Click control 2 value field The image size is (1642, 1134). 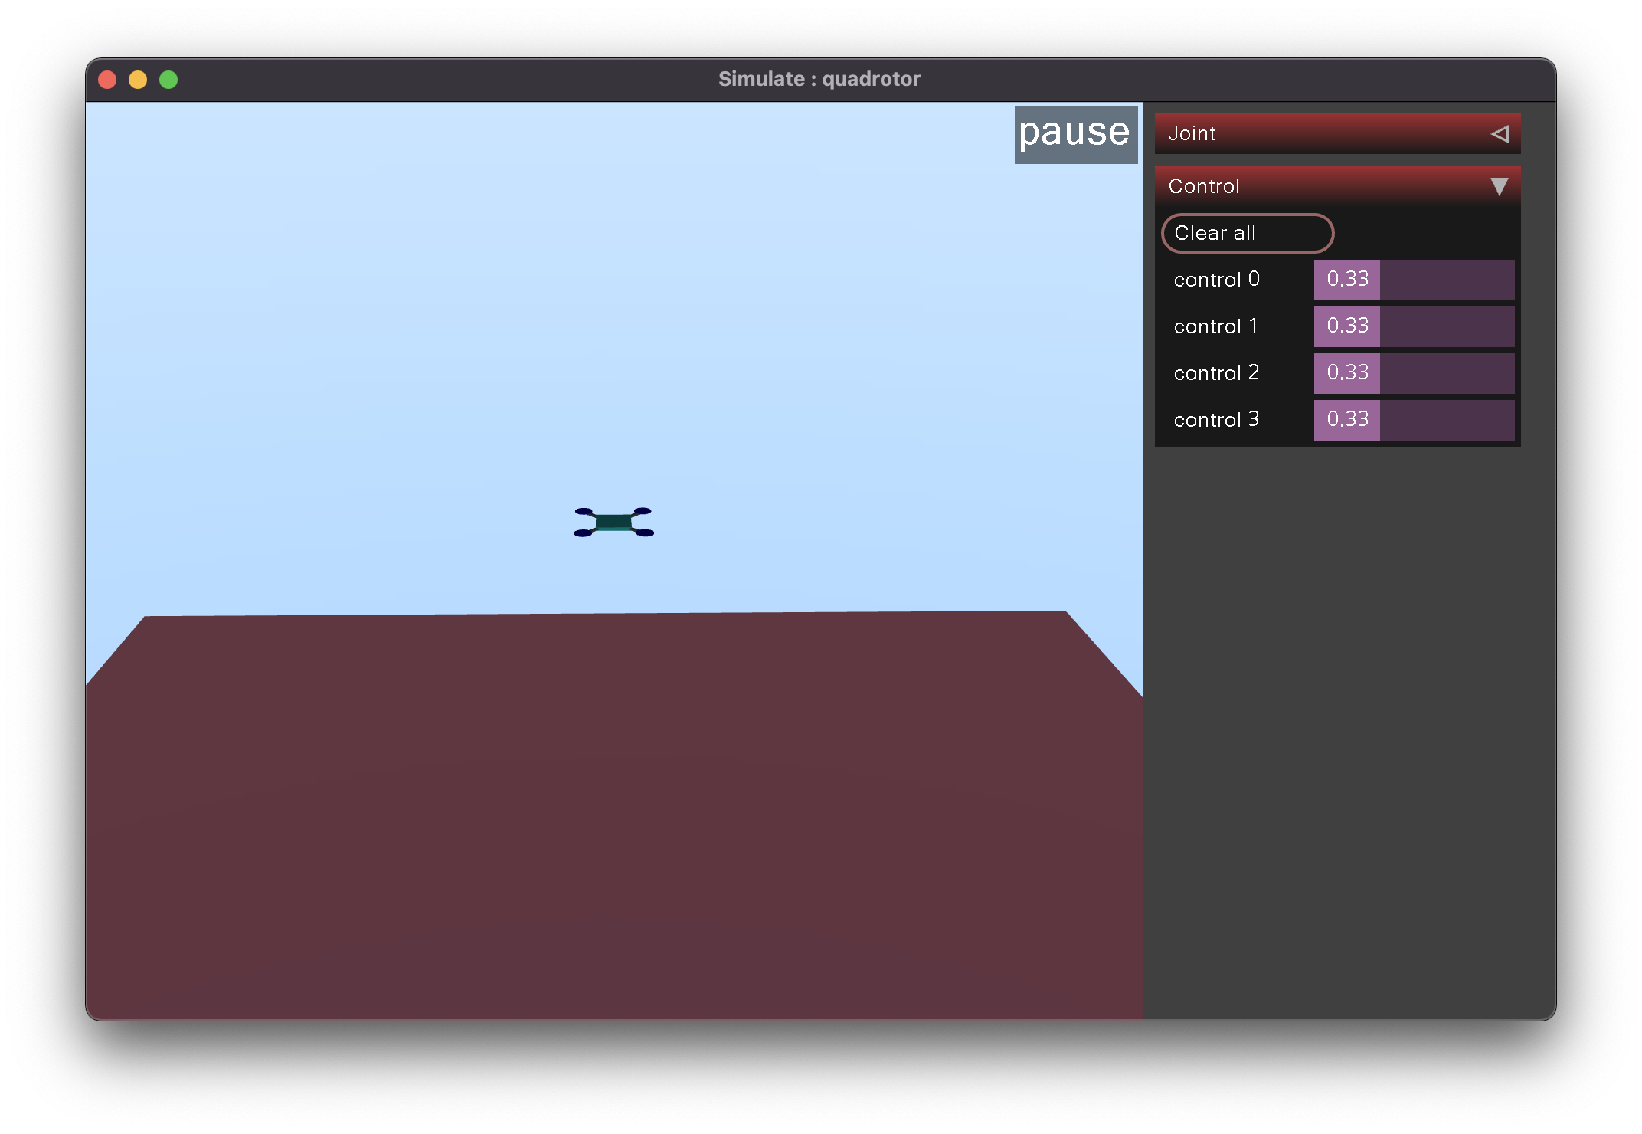click(x=1348, y=373)
